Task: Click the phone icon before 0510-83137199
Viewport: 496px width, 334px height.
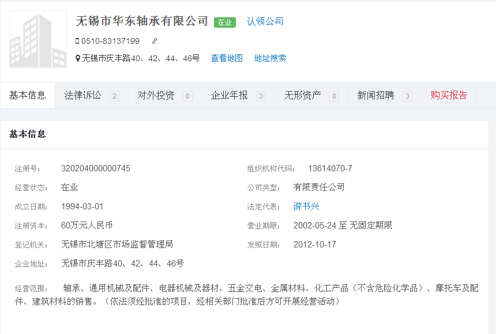Action: (x=77, y=41)
